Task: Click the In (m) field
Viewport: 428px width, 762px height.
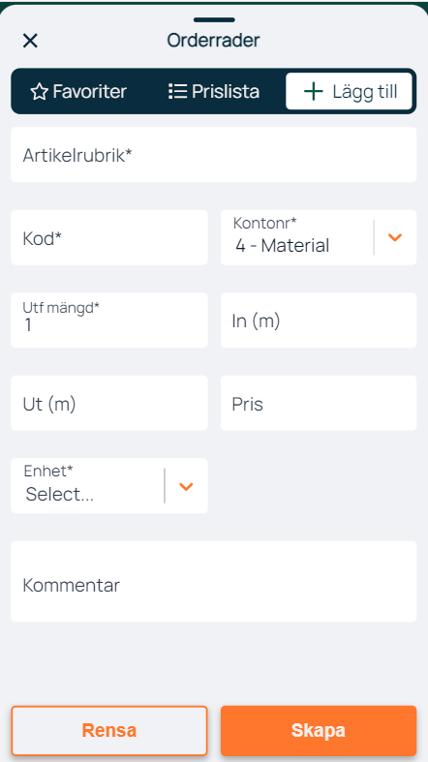Action: [319, 320]
